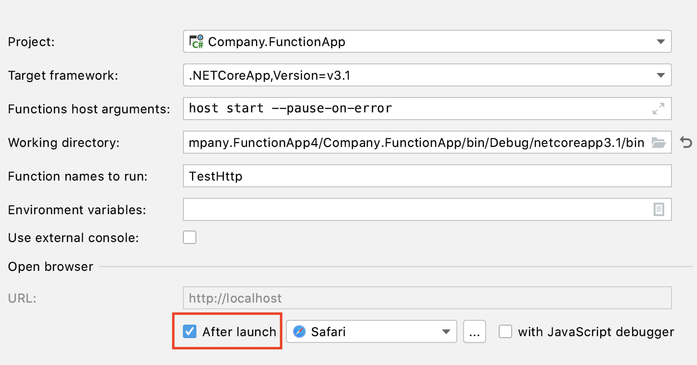Click folder browse icon in Working directory field
This screenshot has height=365, width=697.
(658, 143)
